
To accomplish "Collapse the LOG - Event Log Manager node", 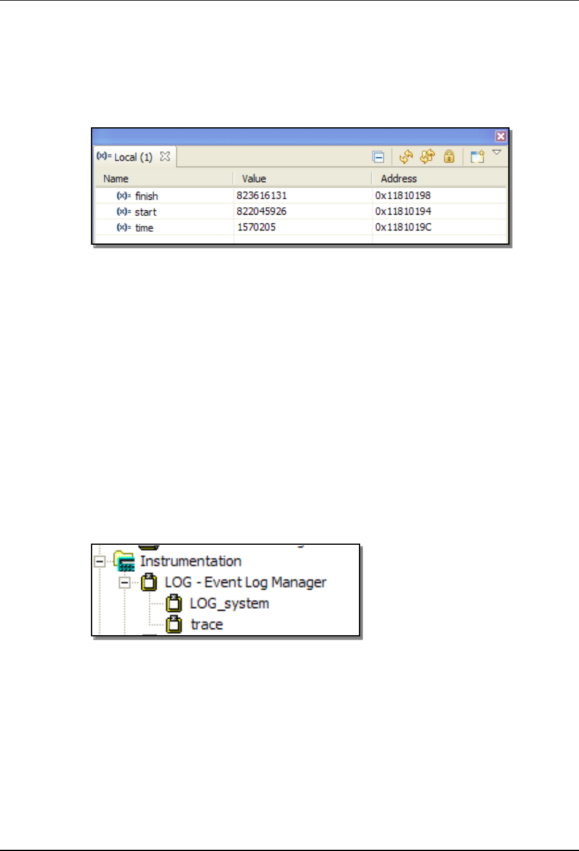I will [x=125, y=582].
